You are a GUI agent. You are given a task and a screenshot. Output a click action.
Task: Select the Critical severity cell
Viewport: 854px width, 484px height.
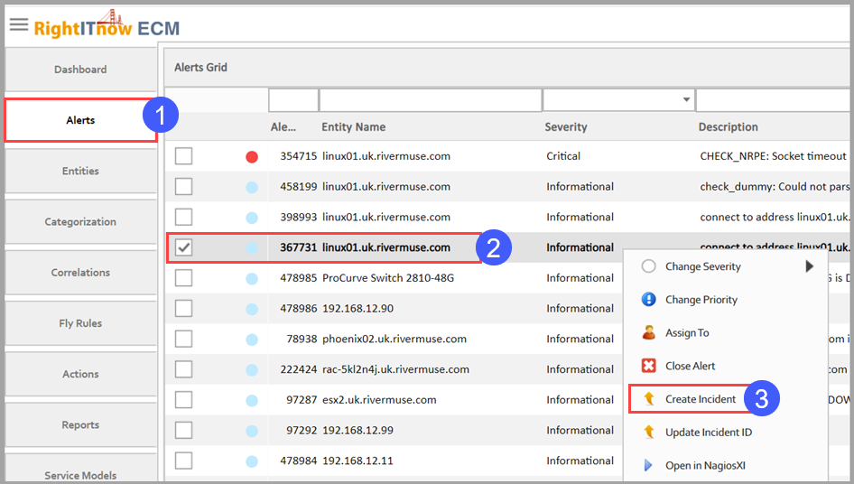(563, 156)
